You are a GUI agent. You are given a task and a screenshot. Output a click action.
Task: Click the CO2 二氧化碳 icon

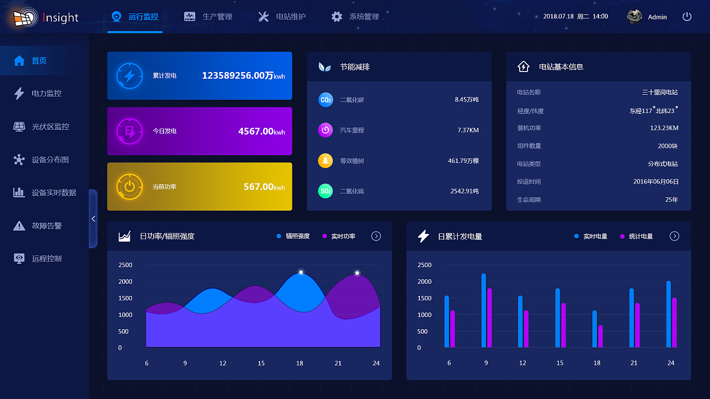click(x=326, y=100)
